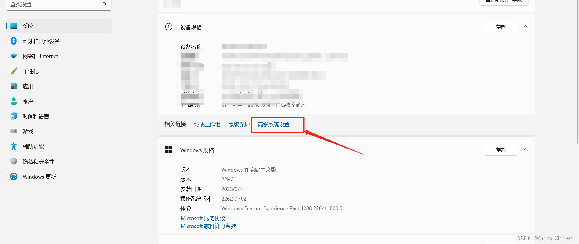Copy Windows specifications with 复制 button
Viewport: 579px width, 244px height.
[501, 150]
